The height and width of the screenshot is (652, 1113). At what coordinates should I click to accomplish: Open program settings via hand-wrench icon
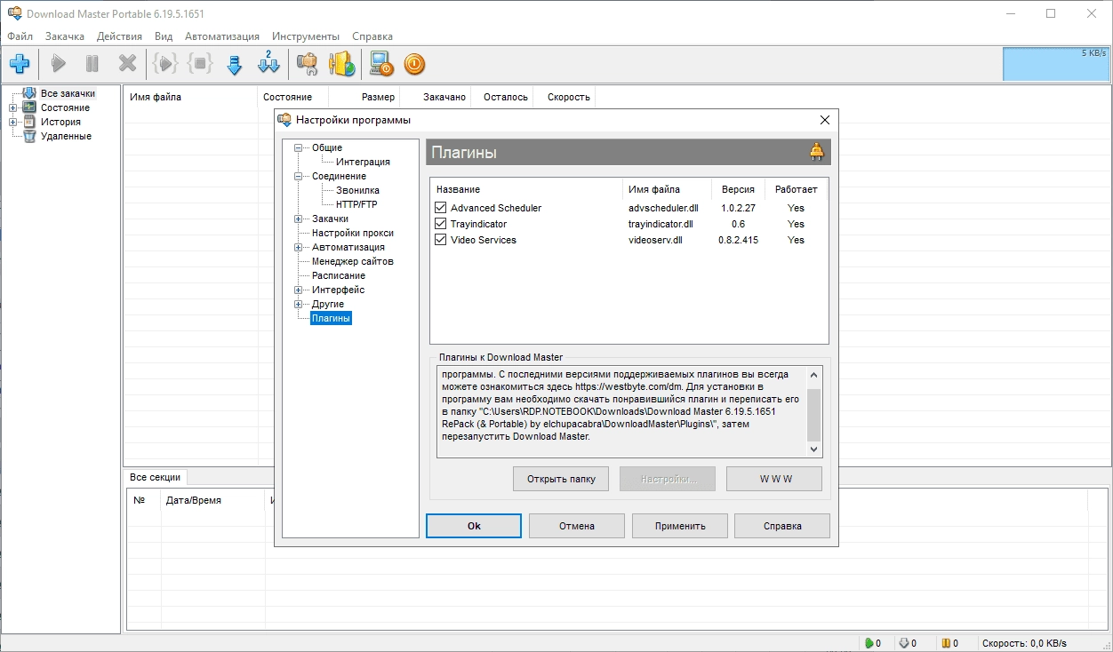(308, 64)
